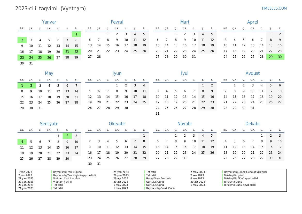The height and width of the screenshot is (214, 302).
Task: Click highlighted 22 in Yanvar
Action: pyautogui.click(x=76, y=51)
